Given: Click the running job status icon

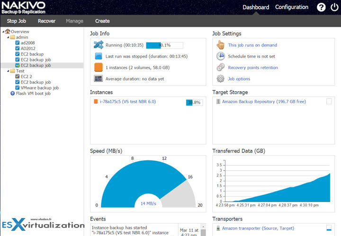Looking at the screenshot, I should coord(99,45).
